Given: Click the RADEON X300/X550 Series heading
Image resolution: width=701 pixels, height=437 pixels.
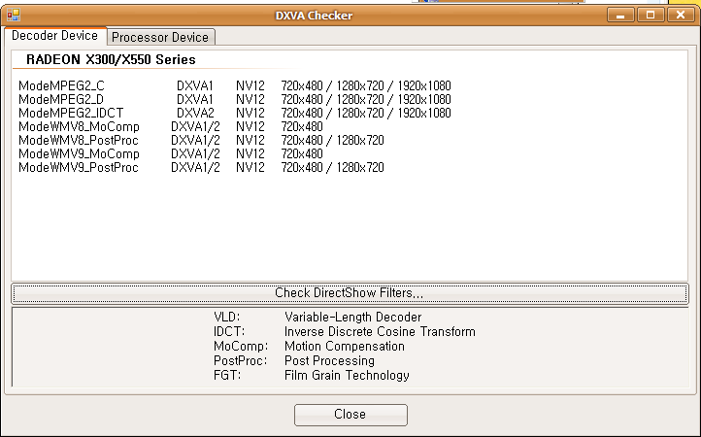Looking at the screenshot, I should (111, 60).
